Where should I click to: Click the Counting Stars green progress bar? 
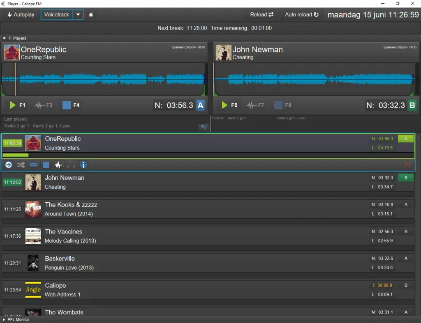[15, 155]
